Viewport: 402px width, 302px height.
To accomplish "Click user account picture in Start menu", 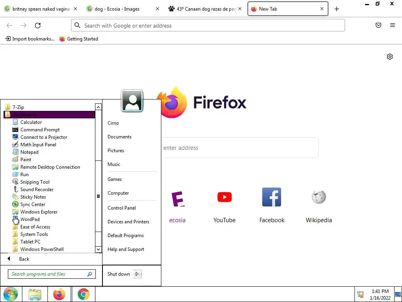I will pyautogui.click(x=132, y=101).
